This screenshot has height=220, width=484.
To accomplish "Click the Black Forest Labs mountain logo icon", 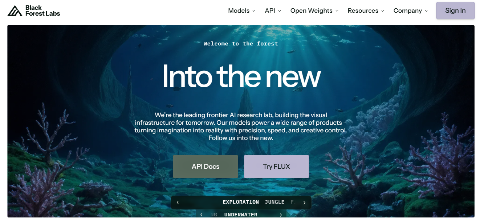I will click(15, 11).
